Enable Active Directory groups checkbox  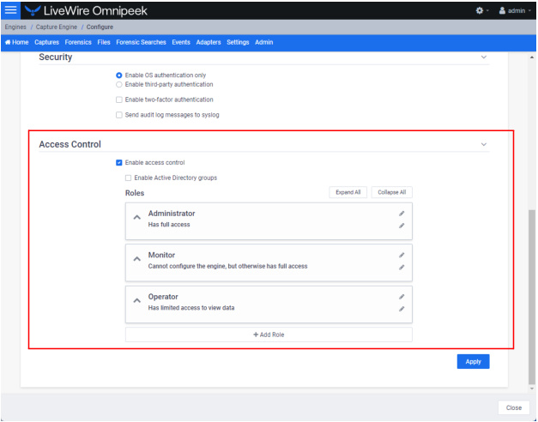pyautogui.click(x=129, y=178)
